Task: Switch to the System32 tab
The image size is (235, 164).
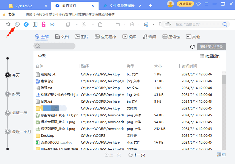Action: [23, 6]
